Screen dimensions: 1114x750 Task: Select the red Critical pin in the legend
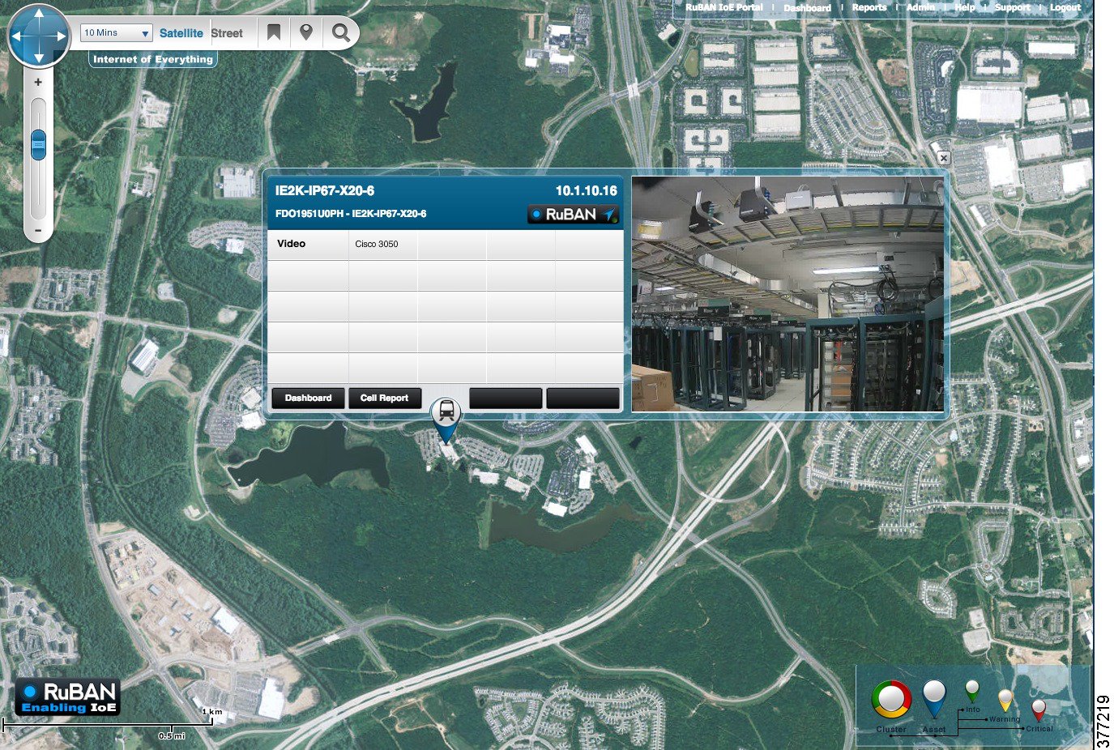point(1039,710)
